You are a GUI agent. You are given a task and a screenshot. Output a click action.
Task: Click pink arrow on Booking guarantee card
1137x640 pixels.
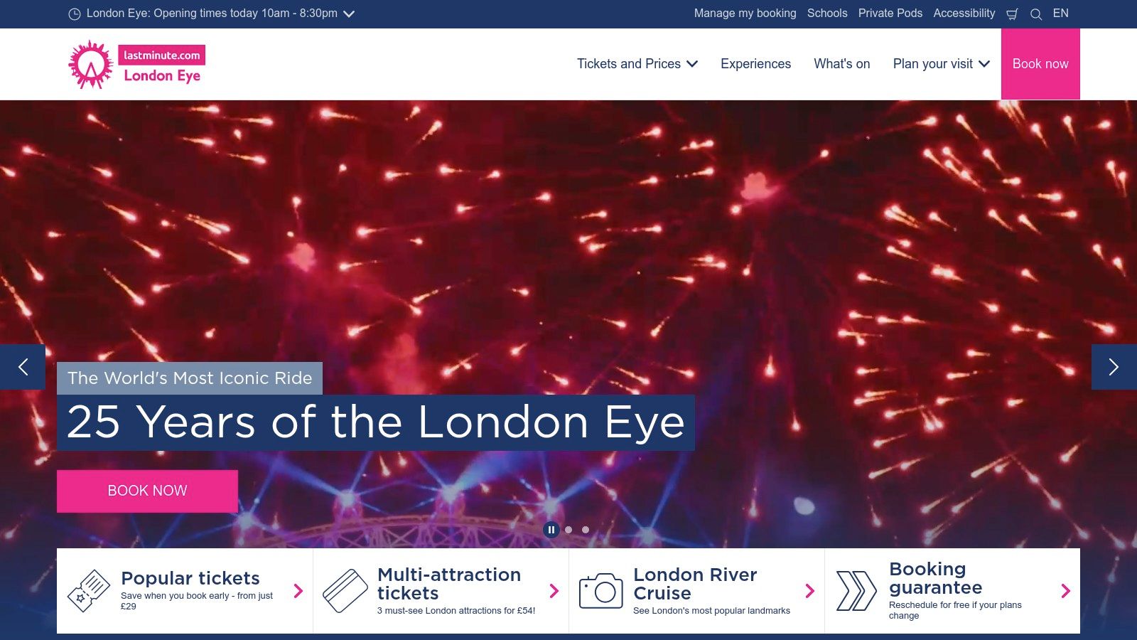point(1066,591)
